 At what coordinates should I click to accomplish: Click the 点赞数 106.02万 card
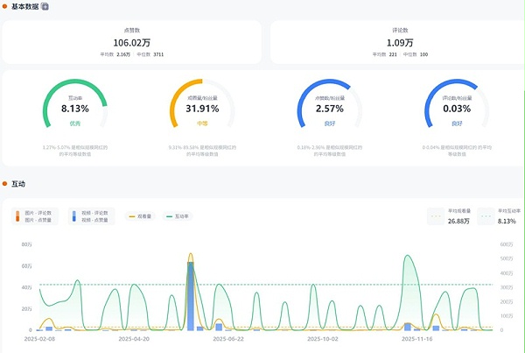pos(132,42)
